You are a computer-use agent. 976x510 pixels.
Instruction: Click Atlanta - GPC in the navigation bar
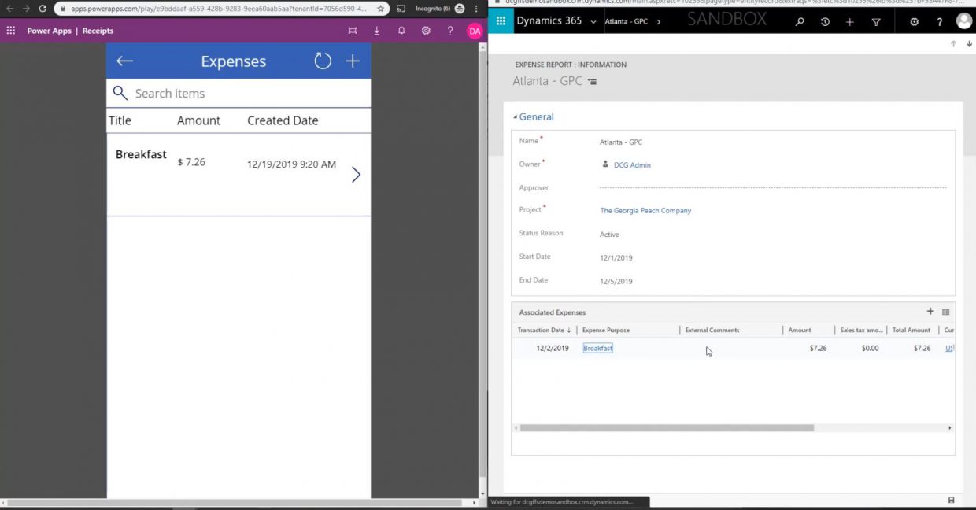(x=627, y=22)
